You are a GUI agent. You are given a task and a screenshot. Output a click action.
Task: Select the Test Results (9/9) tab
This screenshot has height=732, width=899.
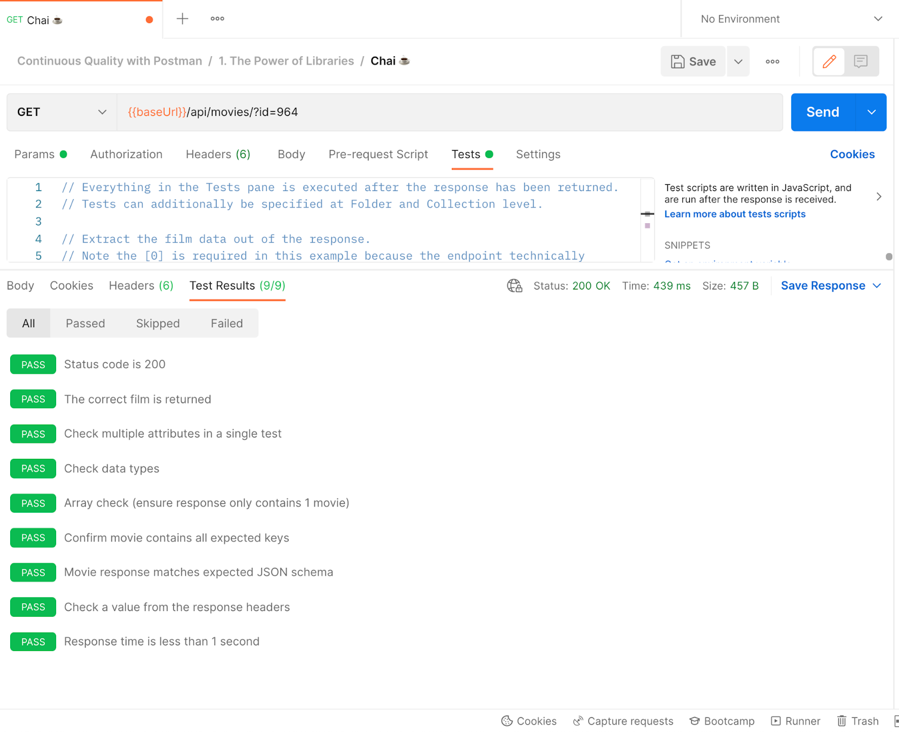tap(237, 286)
